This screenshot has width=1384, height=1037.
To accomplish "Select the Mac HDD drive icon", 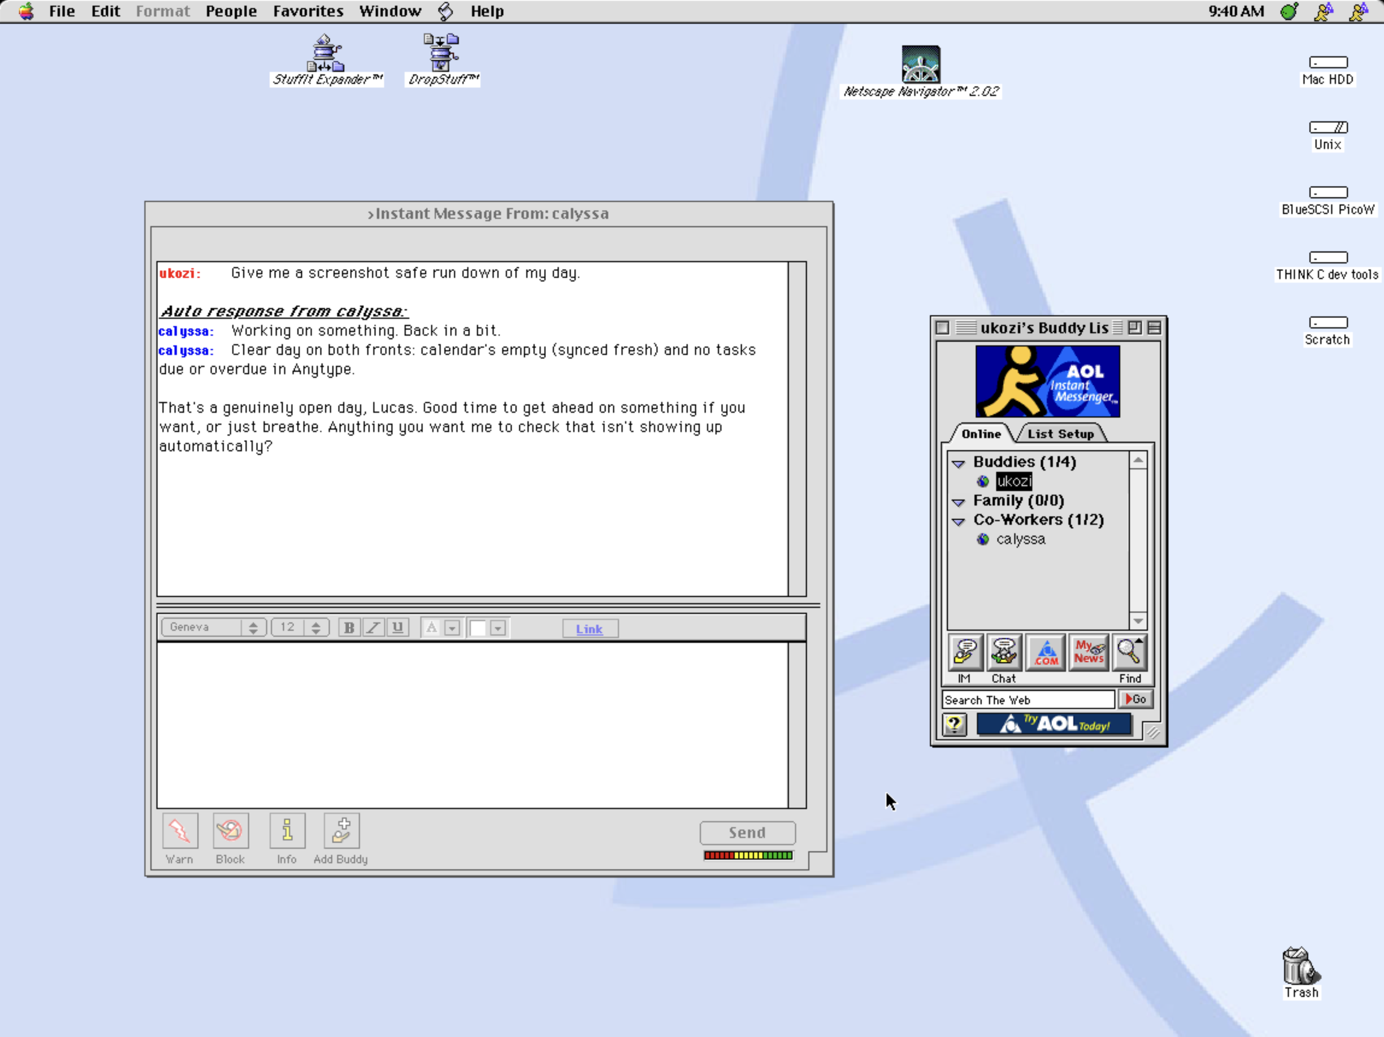I will pos(1328,62).
